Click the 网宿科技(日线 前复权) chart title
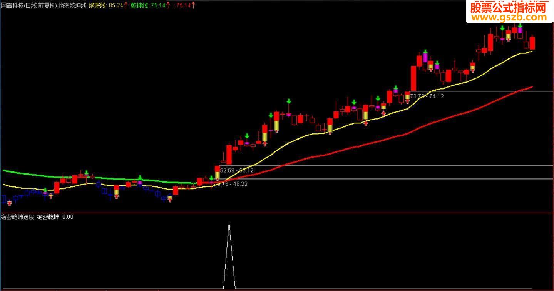The width and height of the screenshot is (554, 291). 29,5
